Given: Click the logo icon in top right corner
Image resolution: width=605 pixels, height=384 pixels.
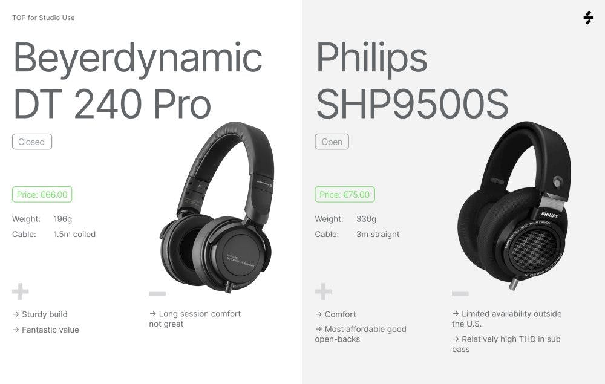Looking at the screenshot, I should (588, 18).
